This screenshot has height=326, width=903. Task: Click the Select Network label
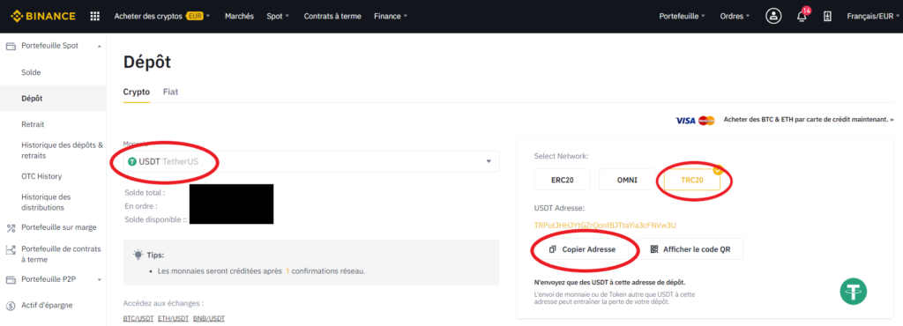(x=561, y=156)
